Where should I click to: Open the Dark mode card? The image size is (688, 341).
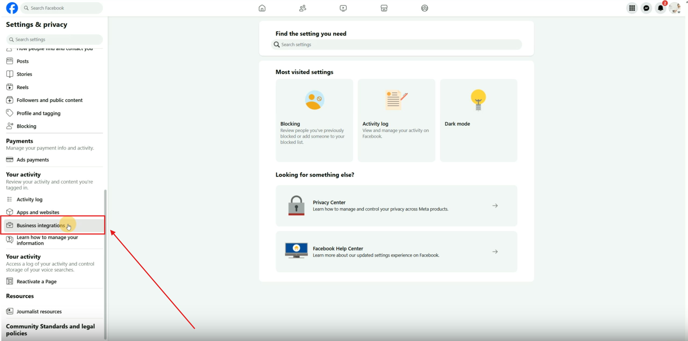point(478,120)
